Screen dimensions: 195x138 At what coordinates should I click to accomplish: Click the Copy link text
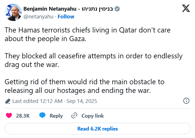pyautogui.click(x=92, y=116)
